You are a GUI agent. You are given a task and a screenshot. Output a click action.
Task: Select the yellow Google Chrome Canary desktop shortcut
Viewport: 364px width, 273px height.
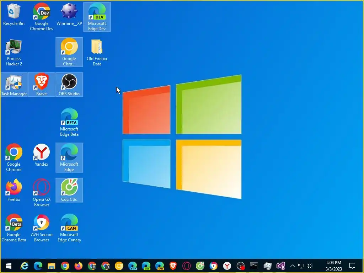[x=69, y=52]
